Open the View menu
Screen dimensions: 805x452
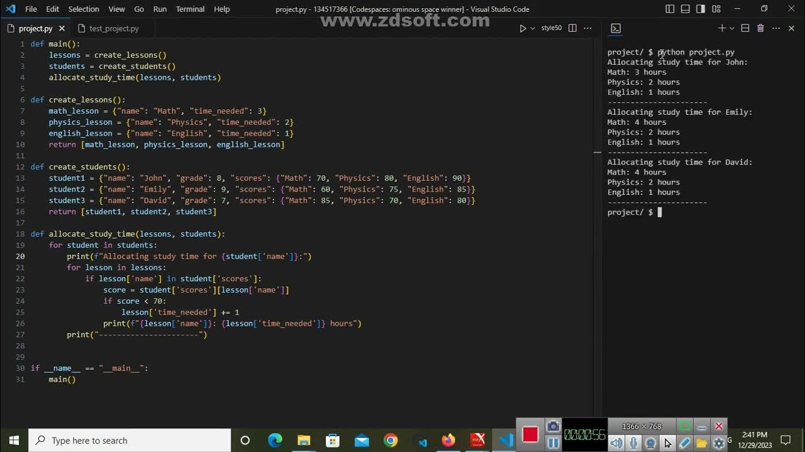point(116,9)
